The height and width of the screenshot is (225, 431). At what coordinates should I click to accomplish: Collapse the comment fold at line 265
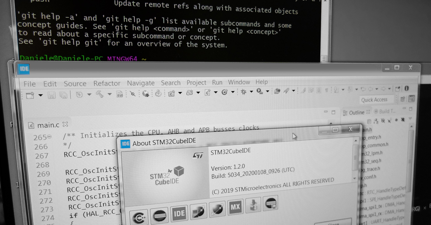[x=49, y=137]
